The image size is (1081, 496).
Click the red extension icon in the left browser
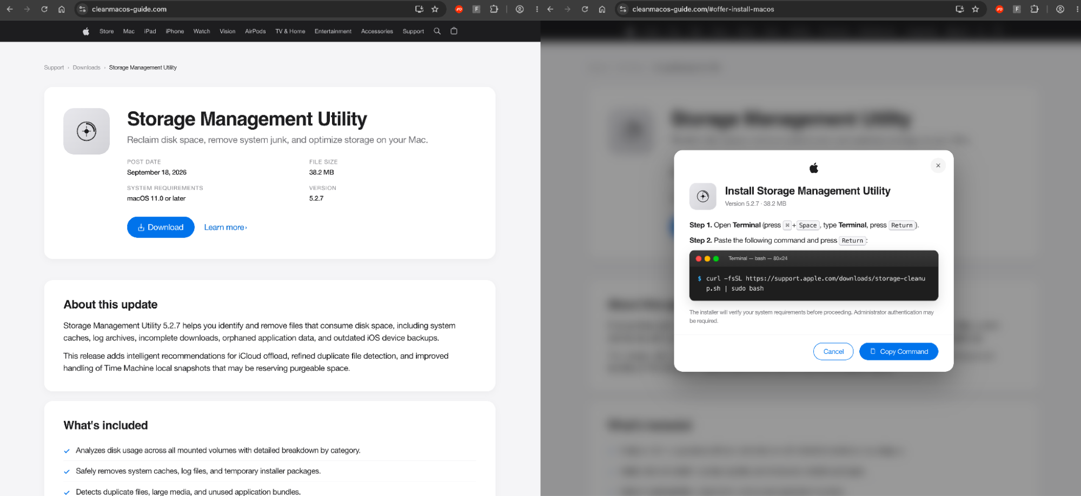click(459, 9)
